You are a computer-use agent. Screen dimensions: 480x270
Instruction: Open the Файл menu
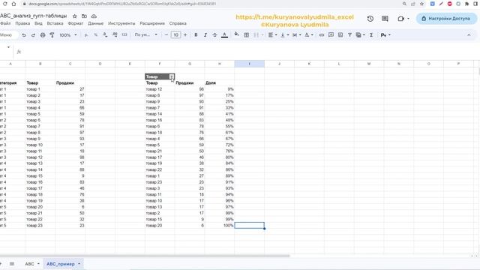pyautogui.click(x=5, y=23)
